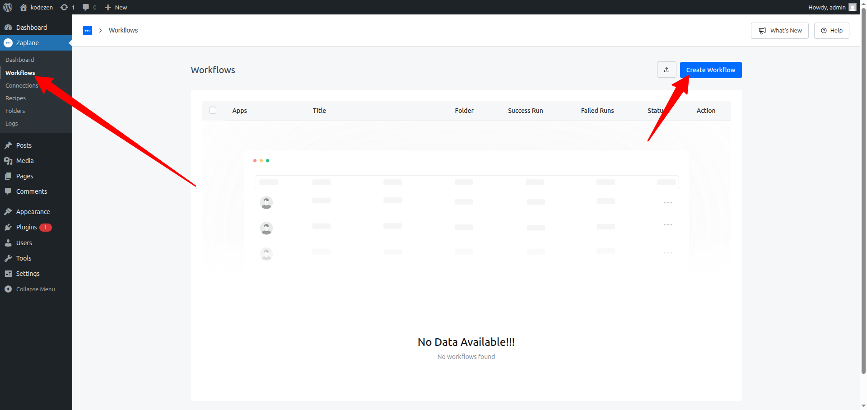Select the Workflows submenu item

[20, 73]
